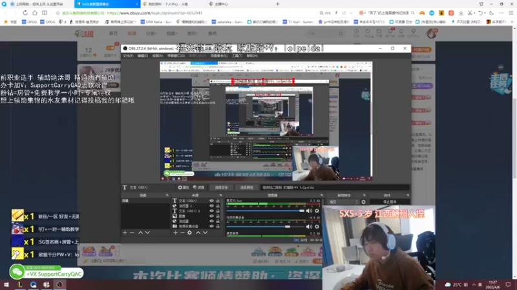Move source up using the Sources panel up arrow
Viewport: 517px width, 290px height.
click(198, 233)
